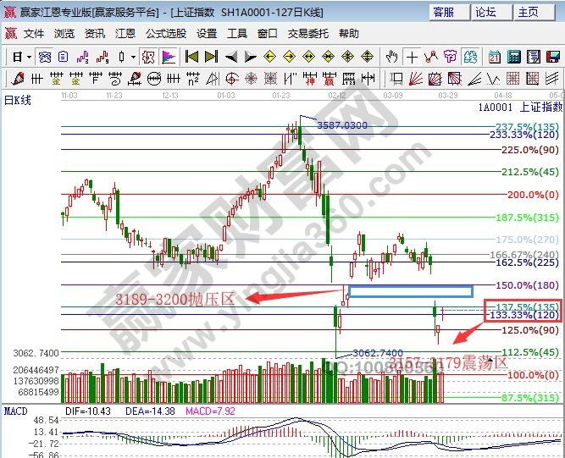
Task: Click the hand pan tool icon
Action: [391, 58]
